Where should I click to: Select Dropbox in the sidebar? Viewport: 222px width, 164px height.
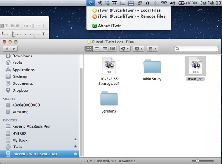pos(40,90)
